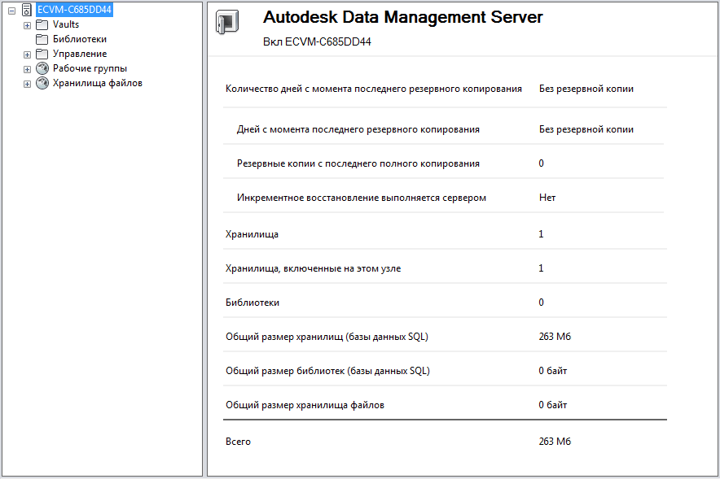Expand the Управление tree node
This screenshot has height=479, width=720.
(x=28, y=54)
